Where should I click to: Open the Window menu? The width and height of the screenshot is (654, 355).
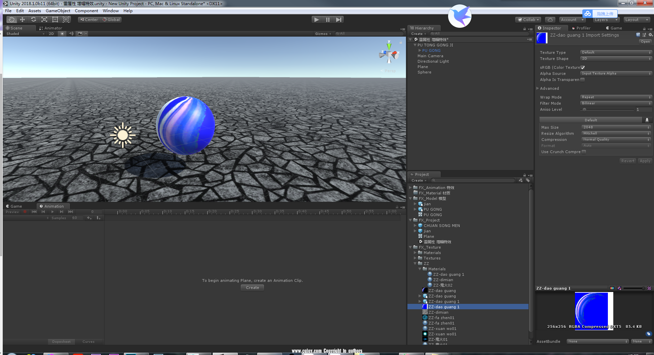111,11
